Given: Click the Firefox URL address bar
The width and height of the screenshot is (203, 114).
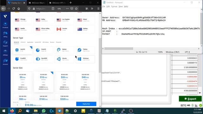Looking at the screenshot, I should 41,9.
